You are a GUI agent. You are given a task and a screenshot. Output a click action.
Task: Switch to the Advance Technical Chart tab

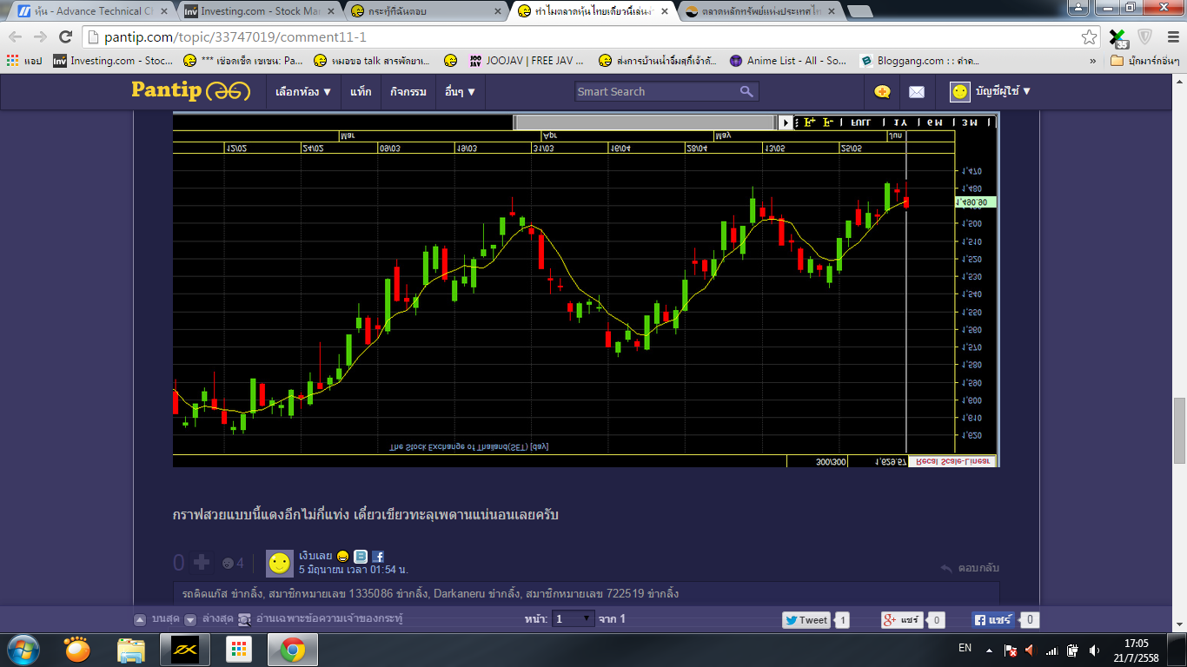point(92,11)
